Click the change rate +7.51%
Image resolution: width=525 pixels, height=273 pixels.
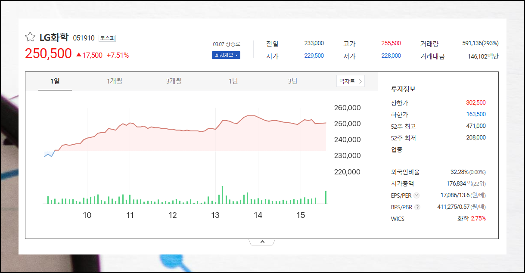click(118, 55)
